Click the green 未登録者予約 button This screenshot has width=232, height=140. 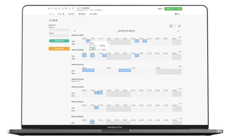[59, 41]
